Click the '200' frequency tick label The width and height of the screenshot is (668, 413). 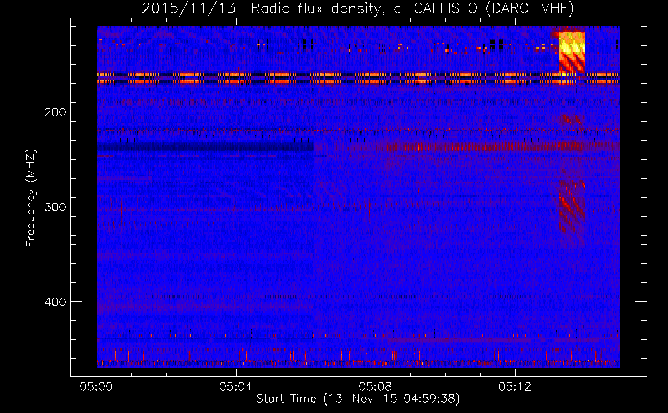tap(55, 112)
